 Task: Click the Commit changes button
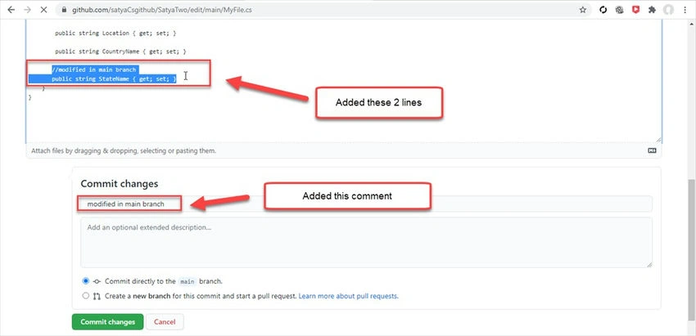point(107,322)
